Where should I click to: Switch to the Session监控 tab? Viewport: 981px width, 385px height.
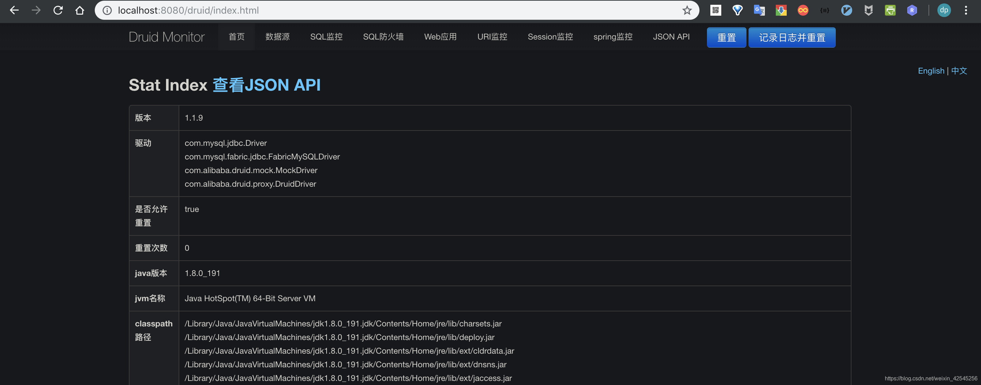pyautogui.click(x=550, y=37)
